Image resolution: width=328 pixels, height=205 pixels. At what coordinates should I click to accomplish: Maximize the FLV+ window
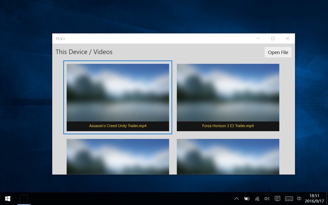273,38
